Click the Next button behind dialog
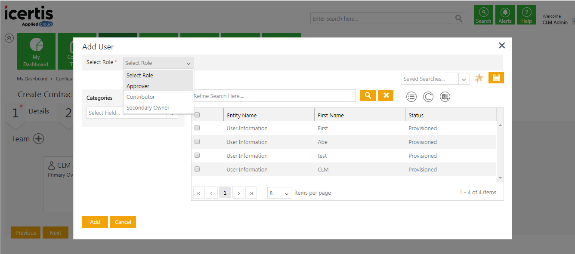This screenshot has width=575, height=254. coord(56,233)
